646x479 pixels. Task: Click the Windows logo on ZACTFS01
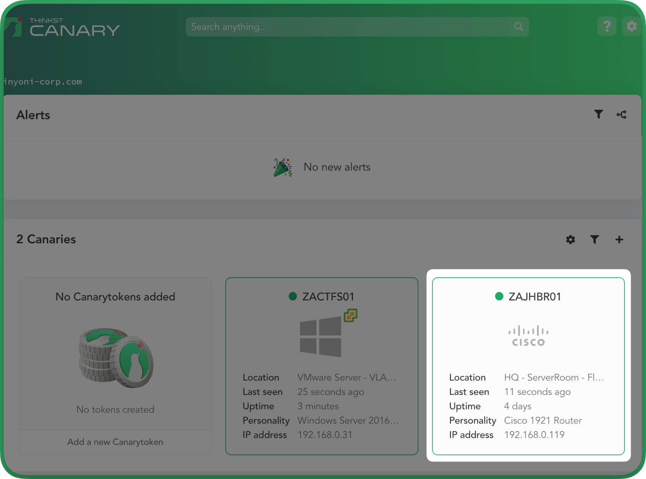321,337
